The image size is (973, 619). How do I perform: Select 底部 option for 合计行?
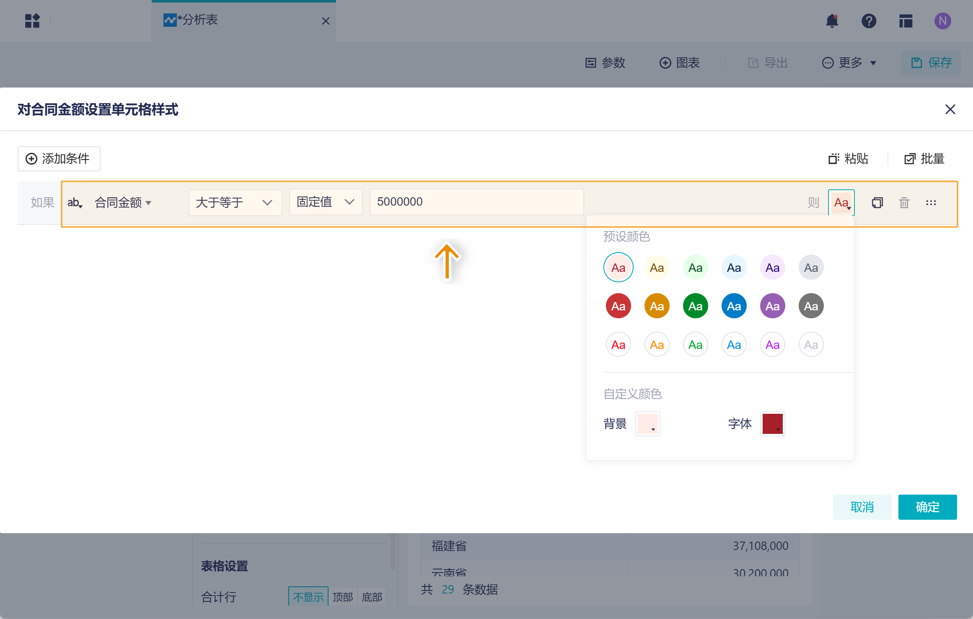tap(372, 596)
